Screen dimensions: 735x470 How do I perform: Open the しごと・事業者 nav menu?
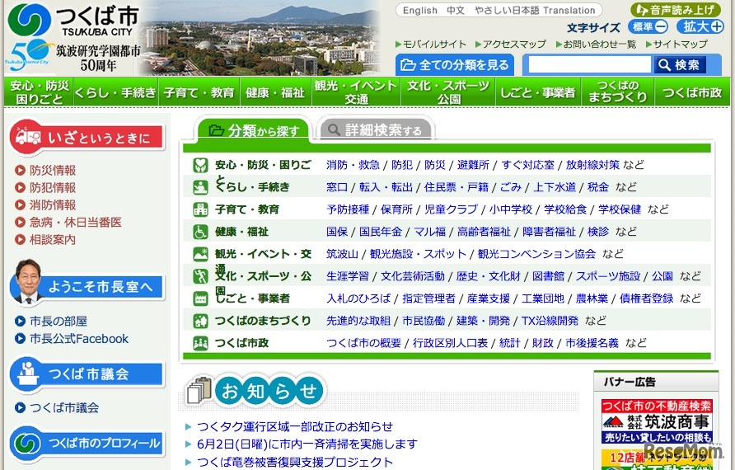coord(538,92)
